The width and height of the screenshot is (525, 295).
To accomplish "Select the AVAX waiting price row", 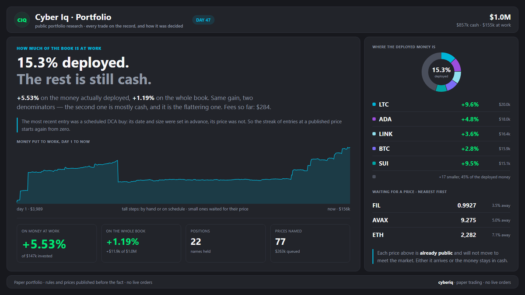I will [441, 220].
